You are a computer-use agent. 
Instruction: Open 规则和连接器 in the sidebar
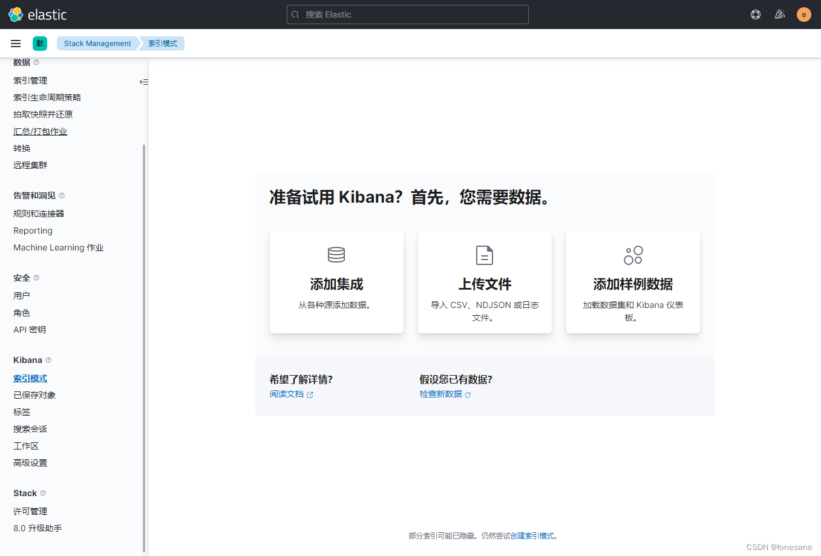pos(39,214)
